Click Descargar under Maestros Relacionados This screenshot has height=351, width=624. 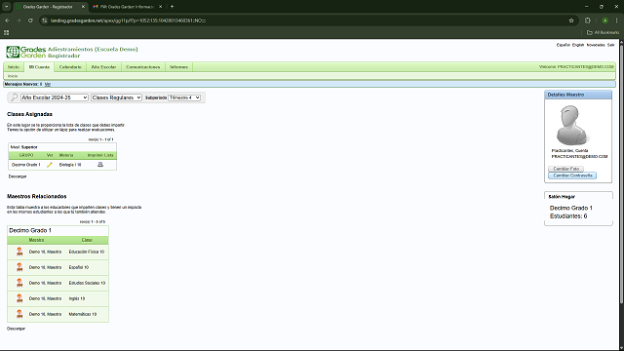click(16, 329)
